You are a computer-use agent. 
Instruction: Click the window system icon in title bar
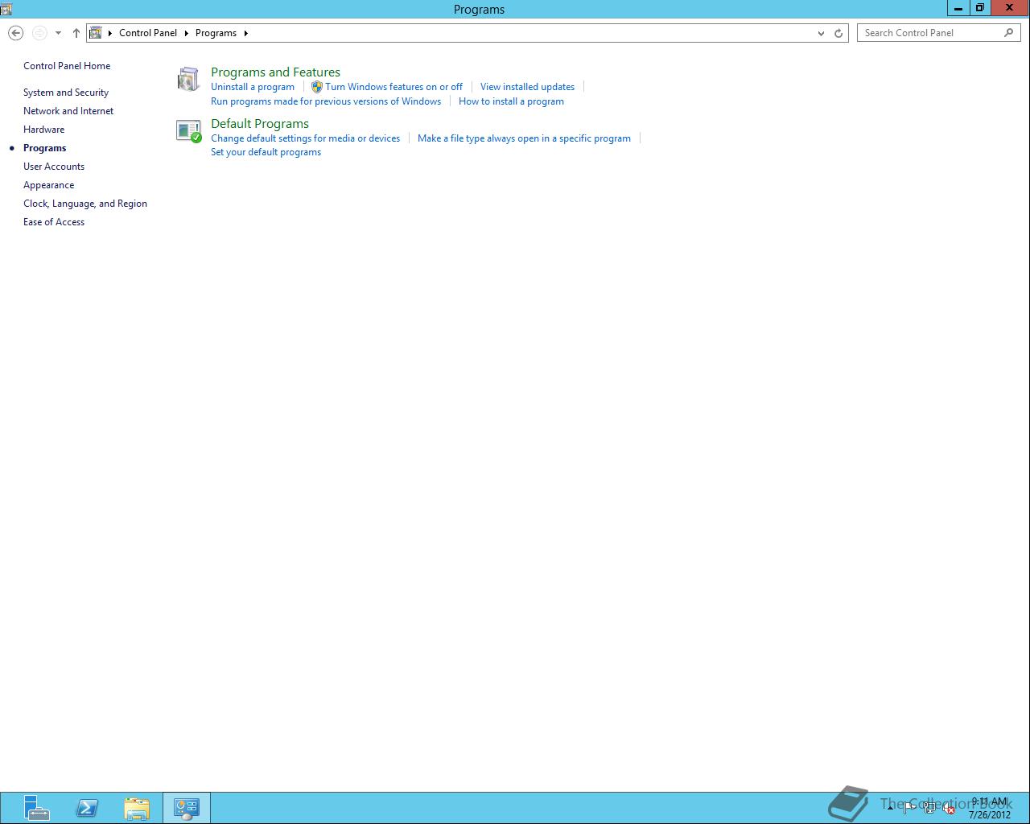point(6,9)
